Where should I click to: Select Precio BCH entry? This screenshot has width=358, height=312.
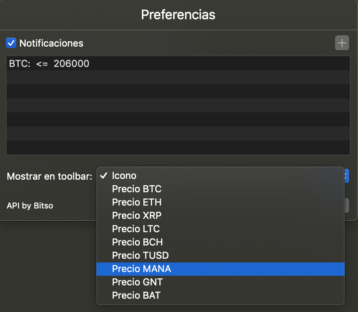pyautogui.click(x=221, y=242)
